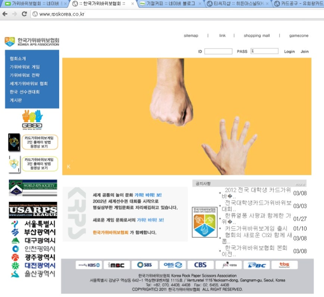Open notice 한국가위바위보협회 본회 이전..
This screenshot has height=297, width=324.
(x=254, y=251)
